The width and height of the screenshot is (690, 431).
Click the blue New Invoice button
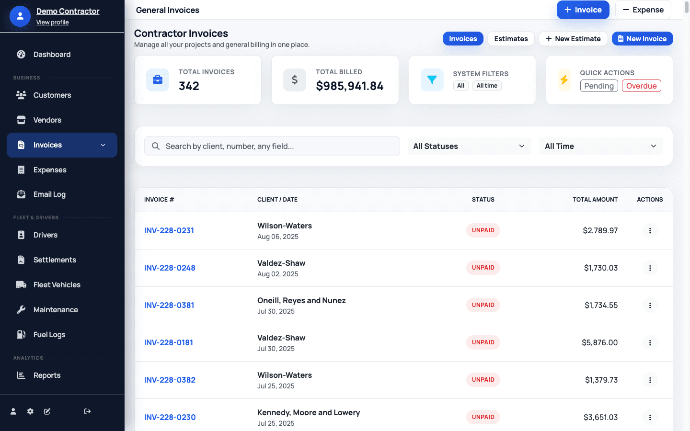pos(642,39)
